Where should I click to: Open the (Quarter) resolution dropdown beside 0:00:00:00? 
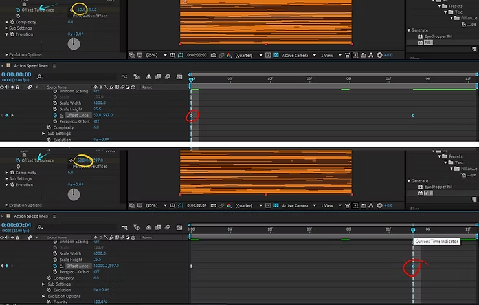point(249,55)
